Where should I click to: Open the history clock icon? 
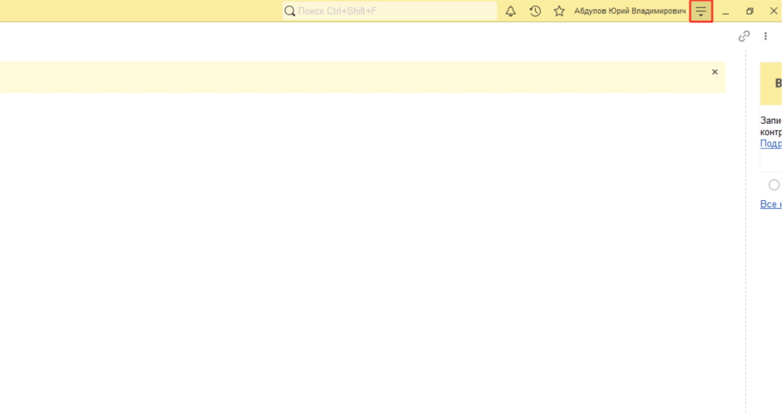pos(535,11)
